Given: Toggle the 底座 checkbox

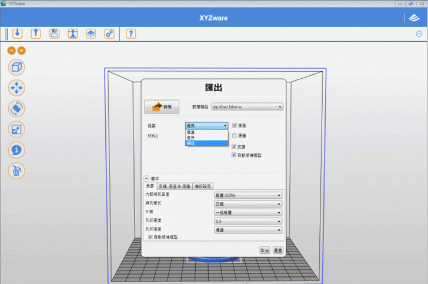Looking at the screenshot, I should tap(235, 125).
